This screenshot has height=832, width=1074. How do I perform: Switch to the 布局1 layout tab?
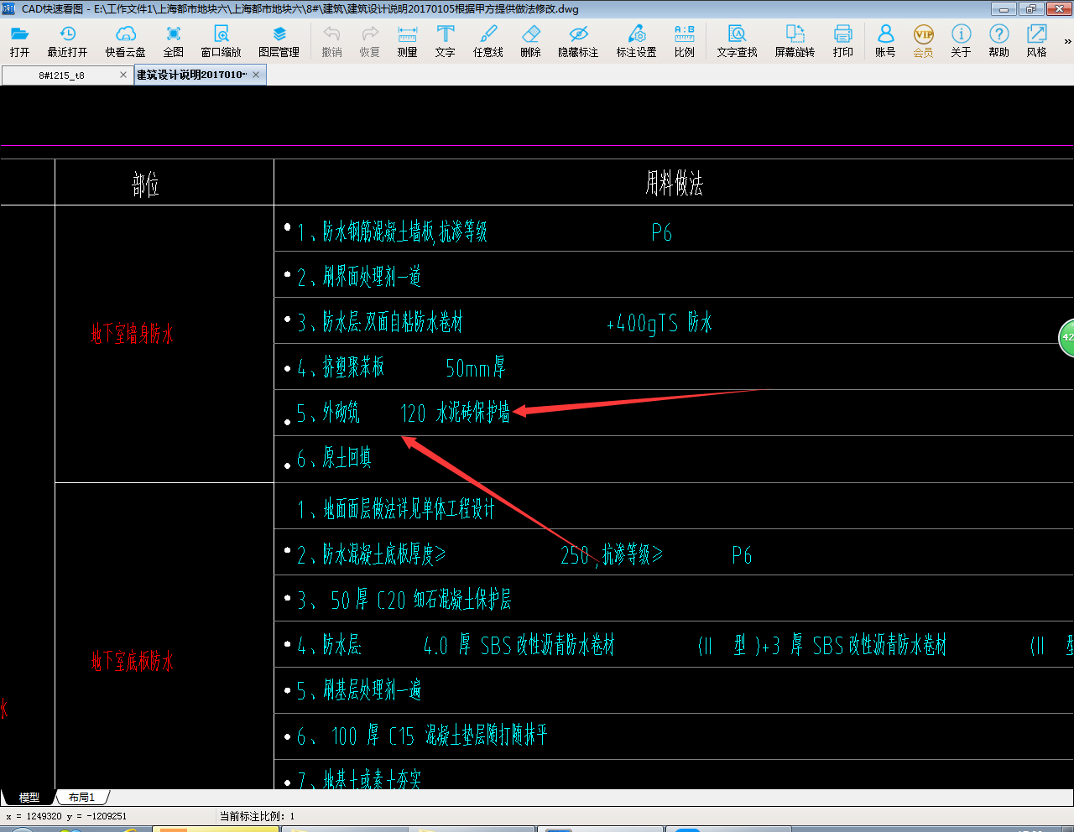[81, 798]
